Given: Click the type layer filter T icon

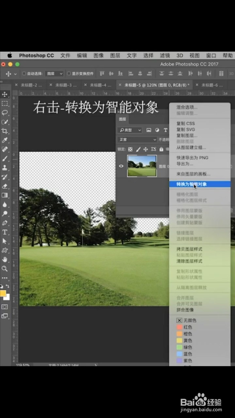Looking at the screenshot, I should (x=165, y=130).
